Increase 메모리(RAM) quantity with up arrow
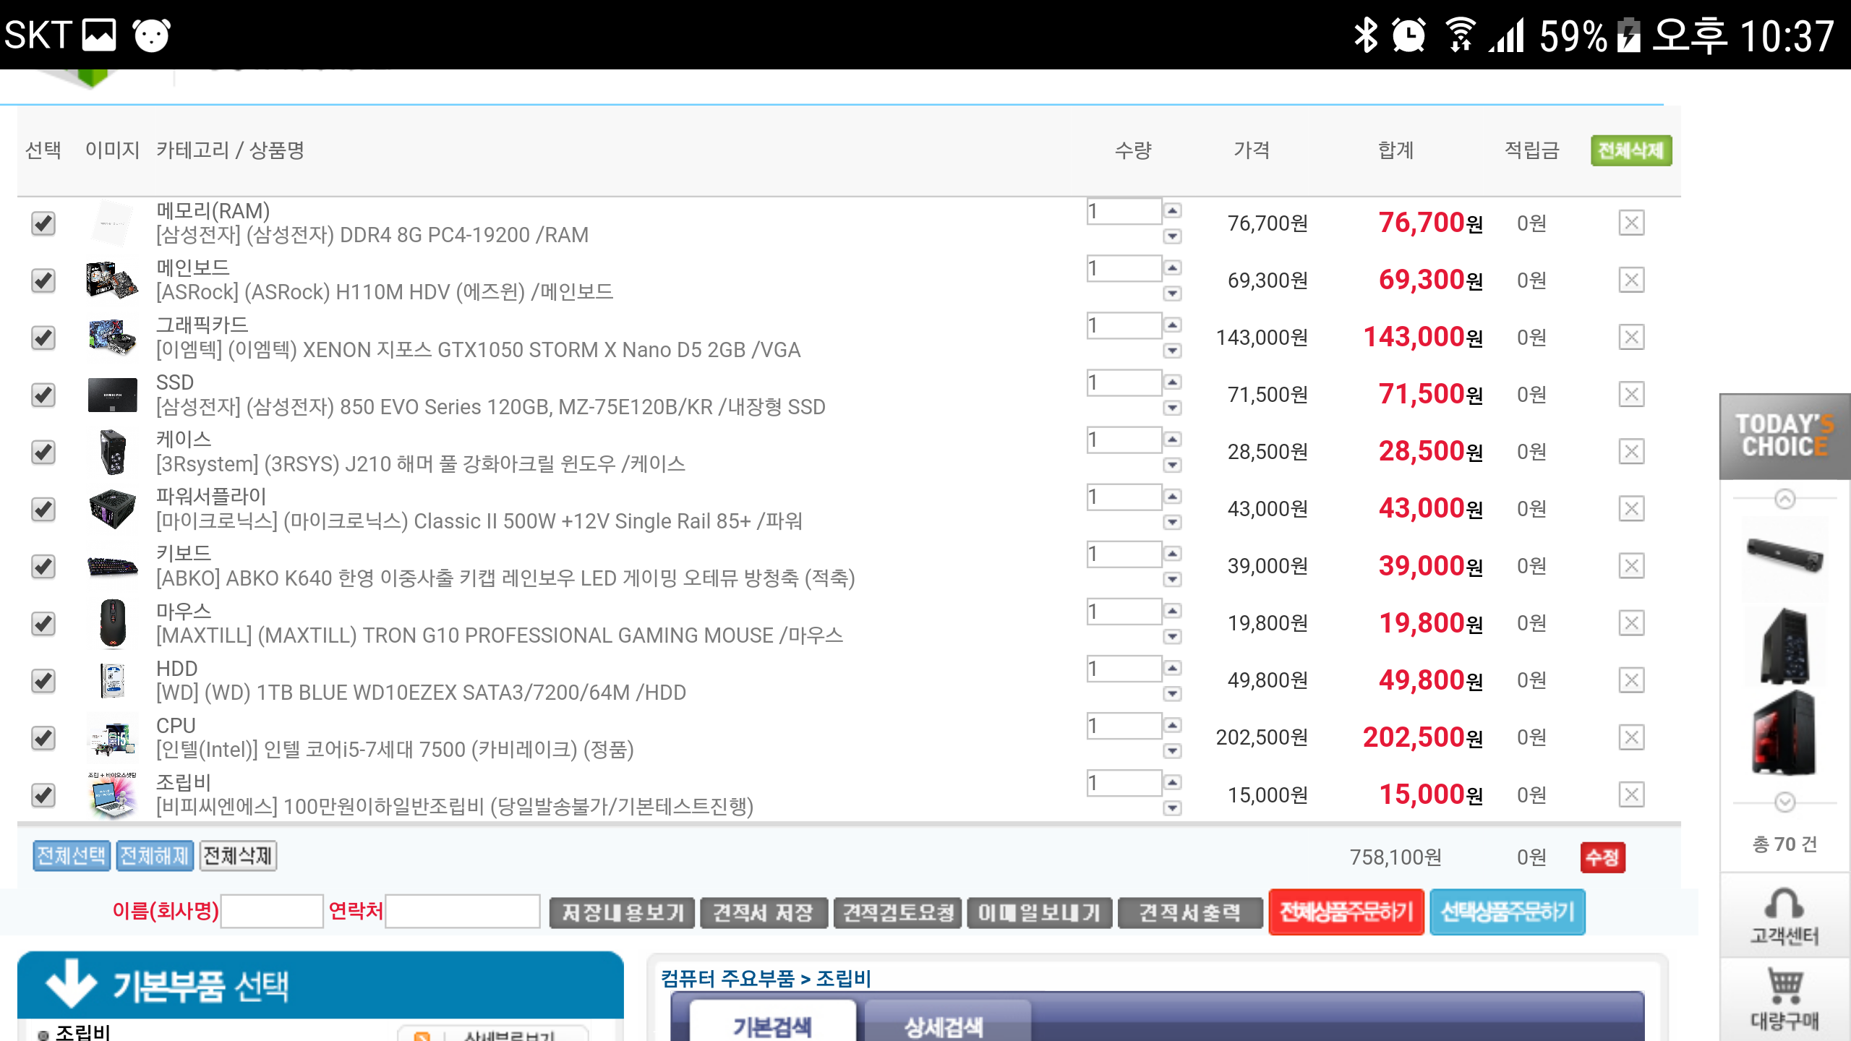This screenshot has width=1851, height=1041. [x=1173, y=210]
